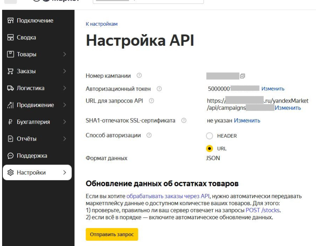The height and width of the screenshot is (246, 316).
Task: Click the Обновление данных об остатках товаров heading
Action: pos(162,183)
